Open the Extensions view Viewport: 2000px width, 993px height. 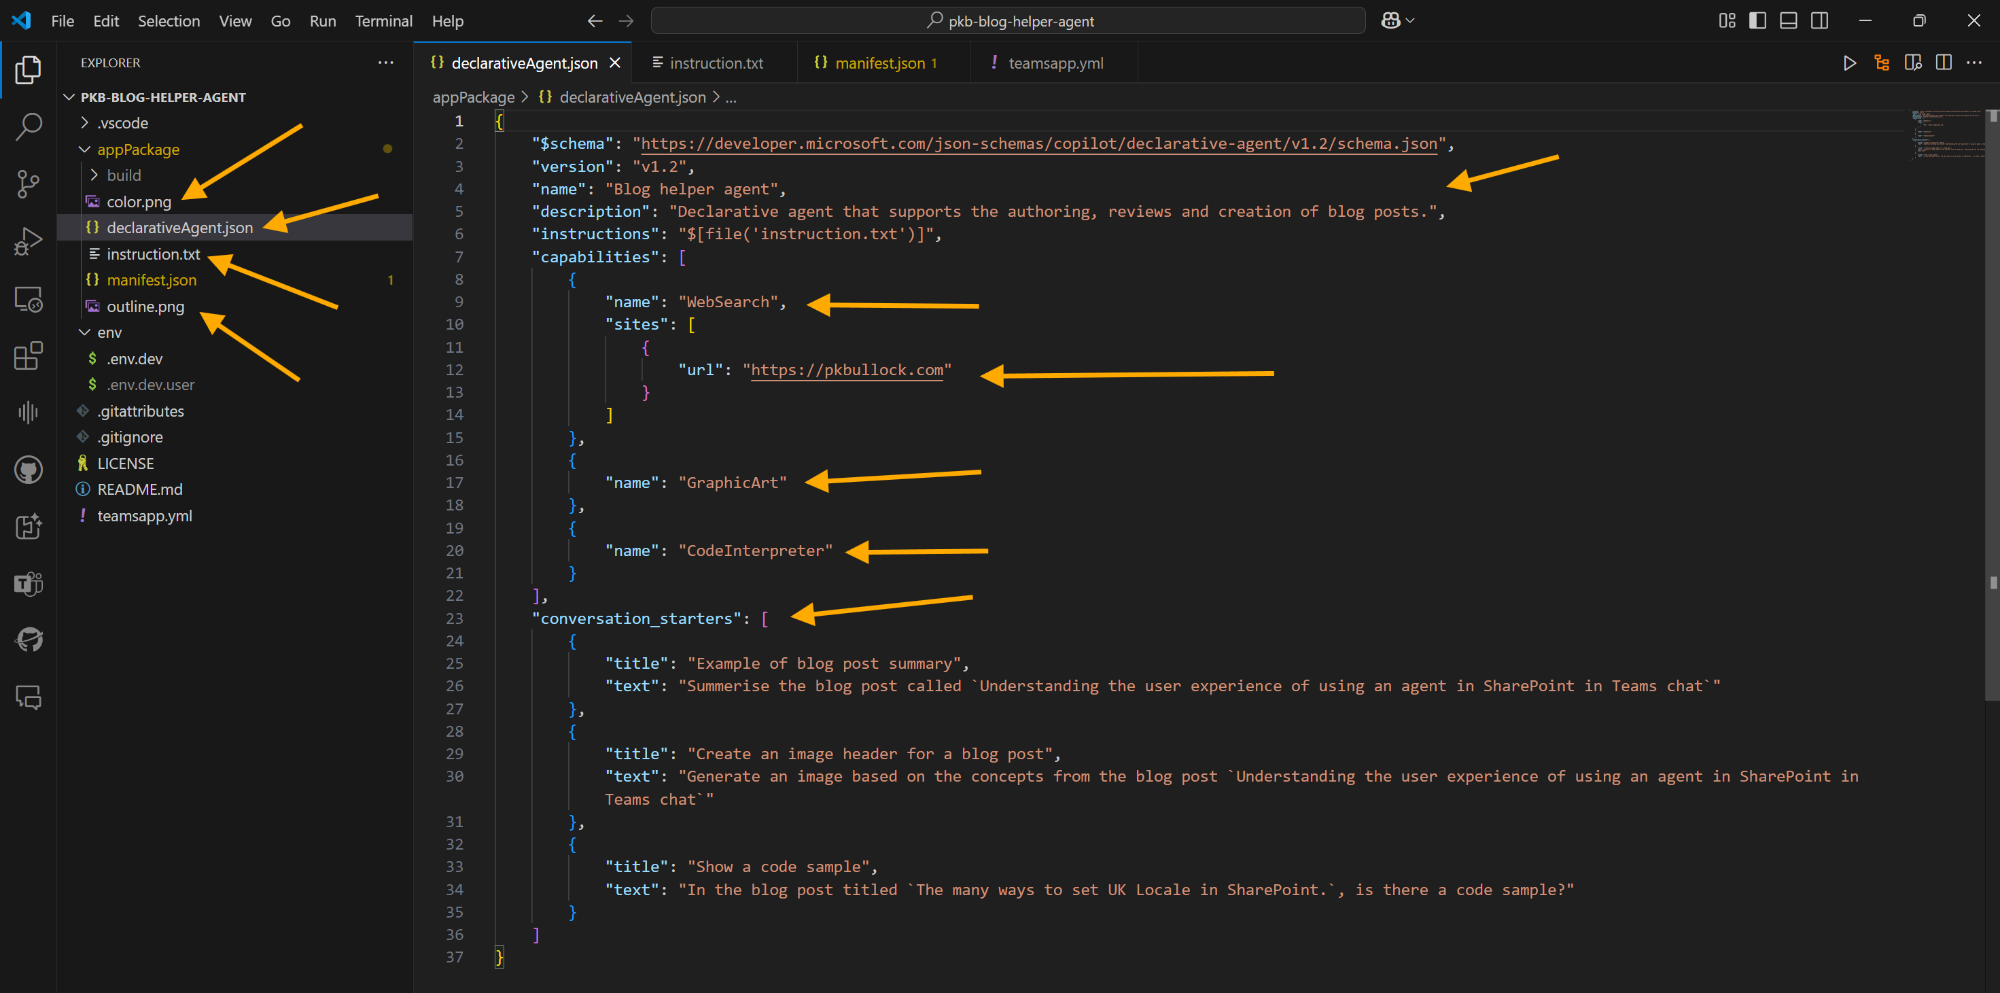coord(28,355)
